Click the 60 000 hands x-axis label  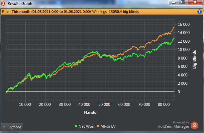pyautogui.click(x=124, y=104)
